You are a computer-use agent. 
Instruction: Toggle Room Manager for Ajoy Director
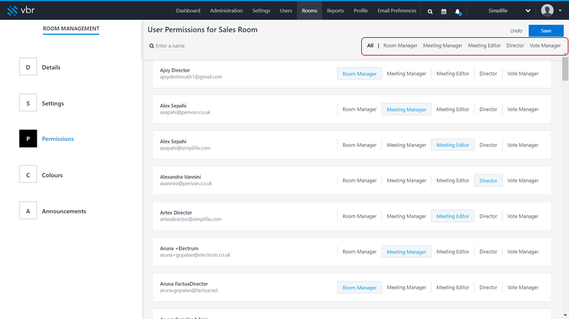click(359, 74)
